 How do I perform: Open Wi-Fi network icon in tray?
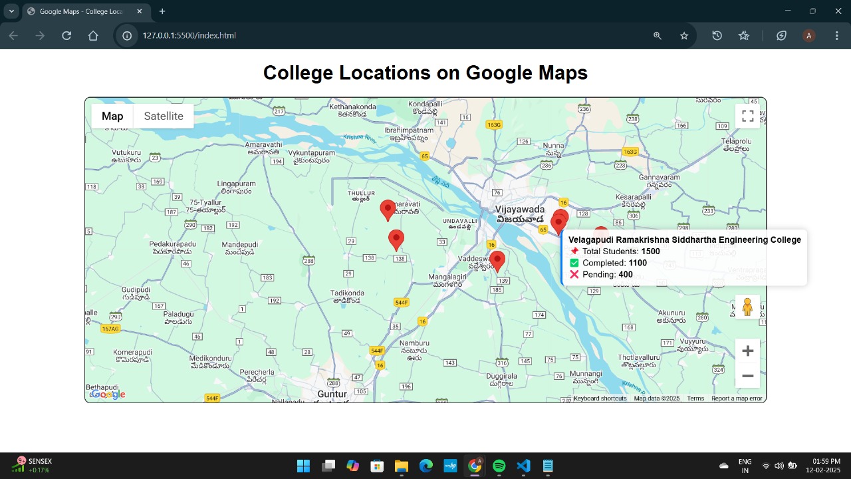click(766, 466)
